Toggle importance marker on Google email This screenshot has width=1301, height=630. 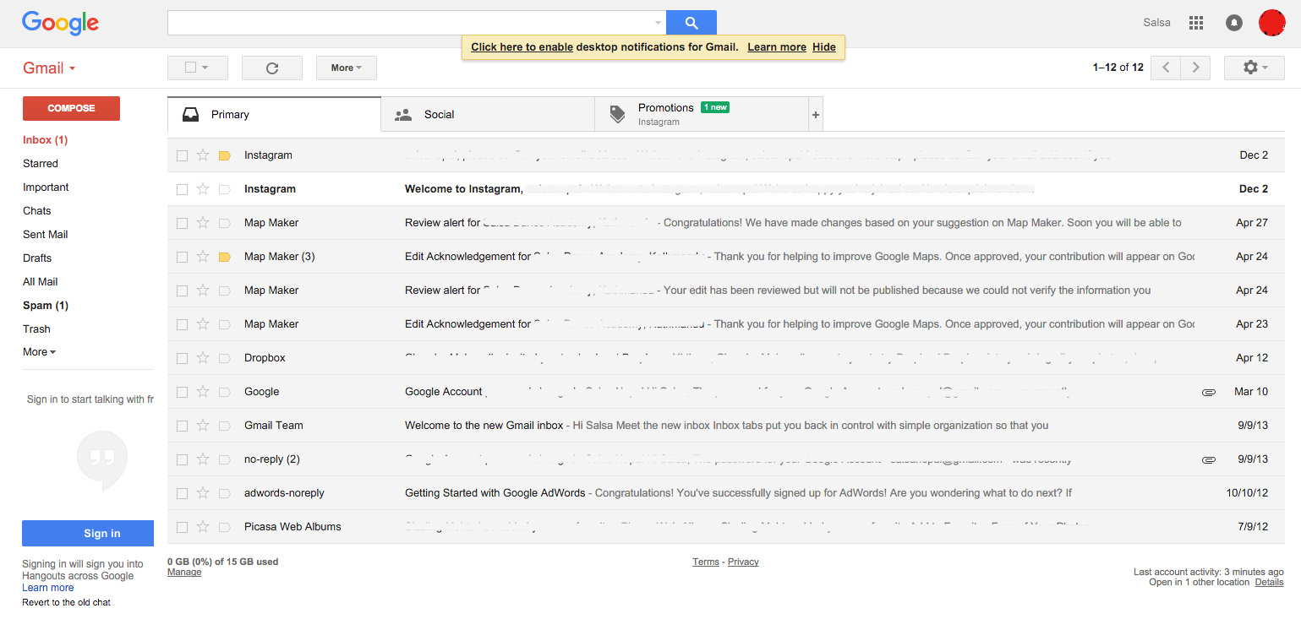[225, 392]
